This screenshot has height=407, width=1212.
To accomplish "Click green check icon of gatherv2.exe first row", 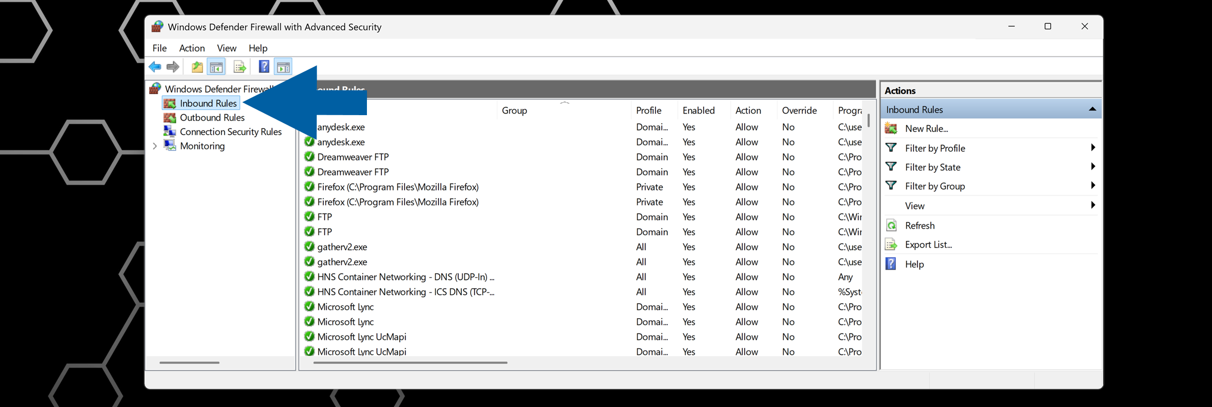I will coord(309,247).
